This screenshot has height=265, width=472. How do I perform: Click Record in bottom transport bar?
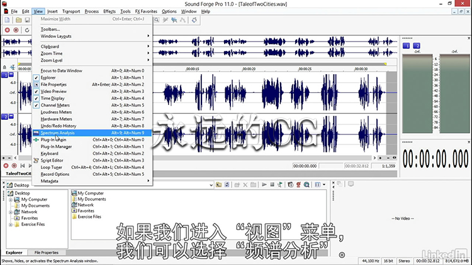6,166
